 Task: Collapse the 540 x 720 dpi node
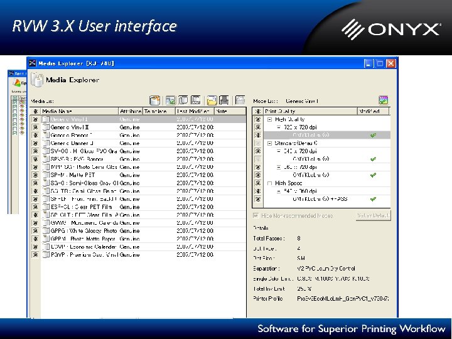pos(279,151)
